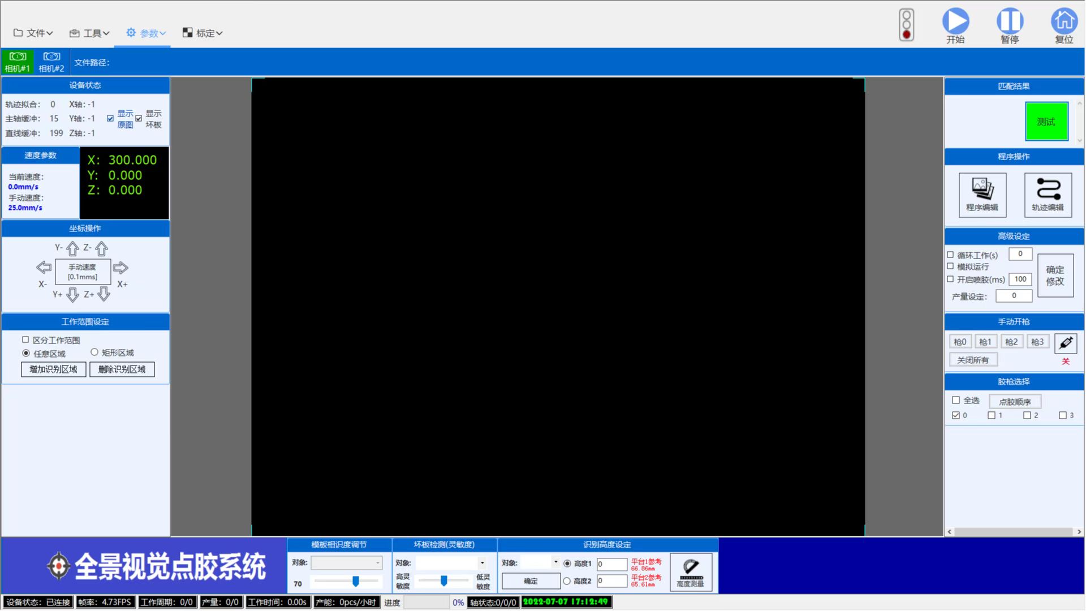Screen dimensions: 1086x611
Task: Click the template similarity slider handle
Action: point(356,581)
